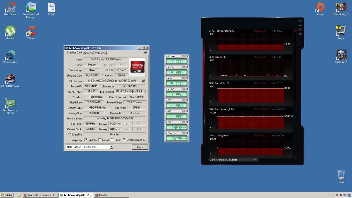Image resolution: width=352 pixels, height=198 pixels.
Task: Open the Validation tab in GPU-Z
Action: pyautogui.click(x=100, y=53)
